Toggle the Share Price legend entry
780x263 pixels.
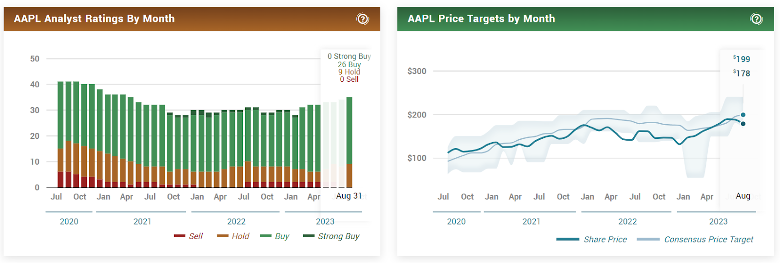pos(591,240)
